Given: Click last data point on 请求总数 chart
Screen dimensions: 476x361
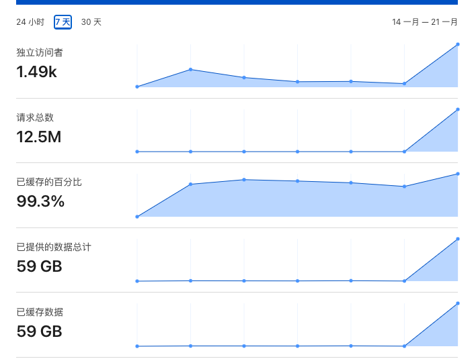Looking at the screenshot, I should click(x=458, y=109).
